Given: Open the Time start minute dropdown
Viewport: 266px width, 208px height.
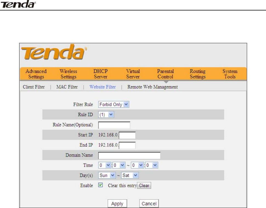Looking at the screenshot, I should pos(119,165).
